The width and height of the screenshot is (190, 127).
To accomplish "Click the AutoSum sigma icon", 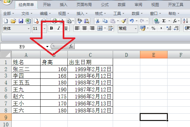I will [x=164, y=21].
